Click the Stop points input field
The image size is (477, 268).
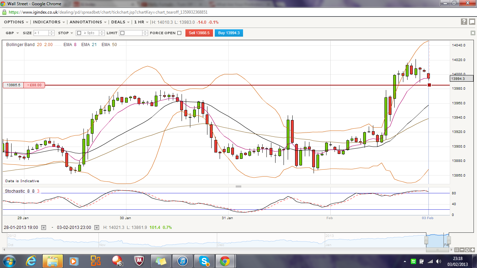pos(90,33)
